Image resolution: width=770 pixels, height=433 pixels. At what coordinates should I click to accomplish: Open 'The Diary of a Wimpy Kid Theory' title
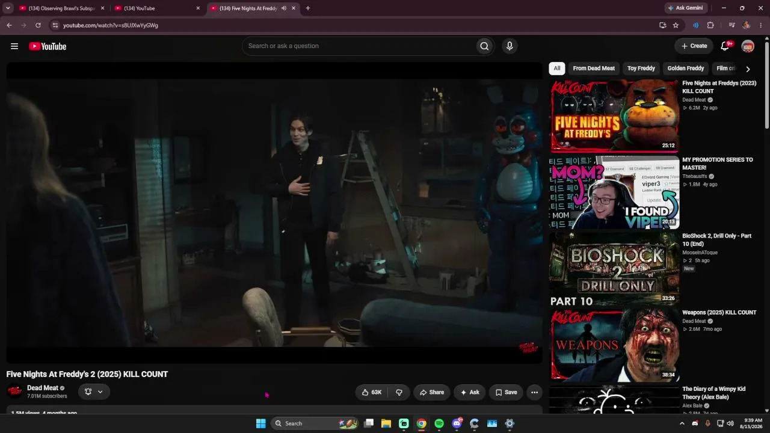[714, 393]
